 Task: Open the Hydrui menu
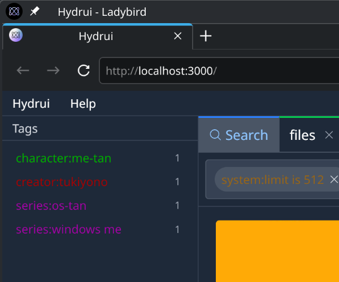31,104
